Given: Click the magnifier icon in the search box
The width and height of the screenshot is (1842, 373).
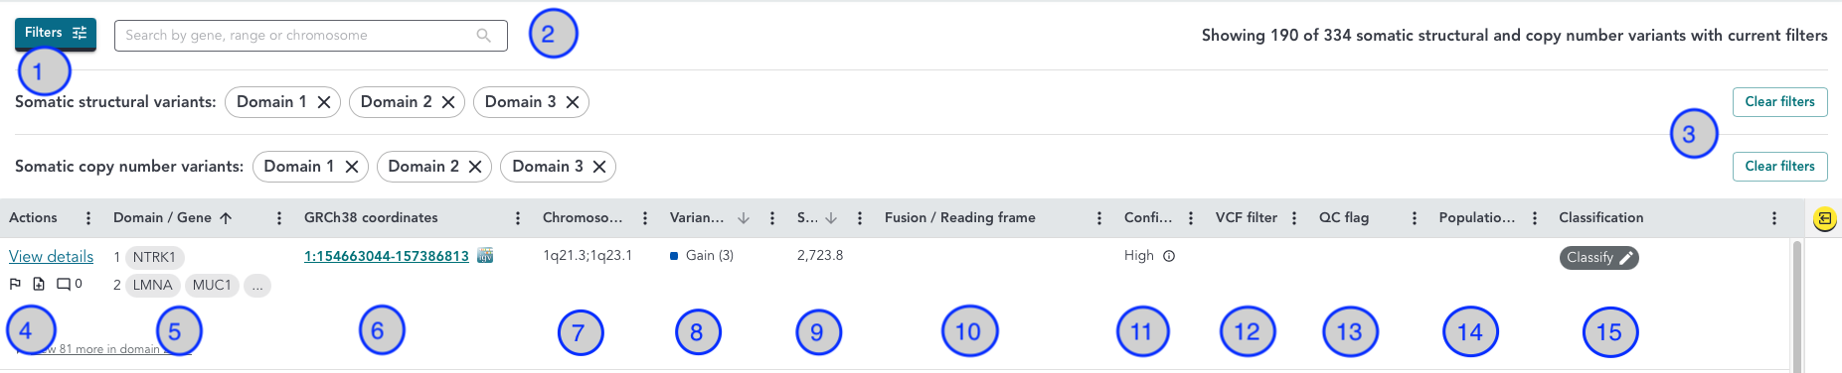Looking at the screenshot, I should [x=483, y=36].
